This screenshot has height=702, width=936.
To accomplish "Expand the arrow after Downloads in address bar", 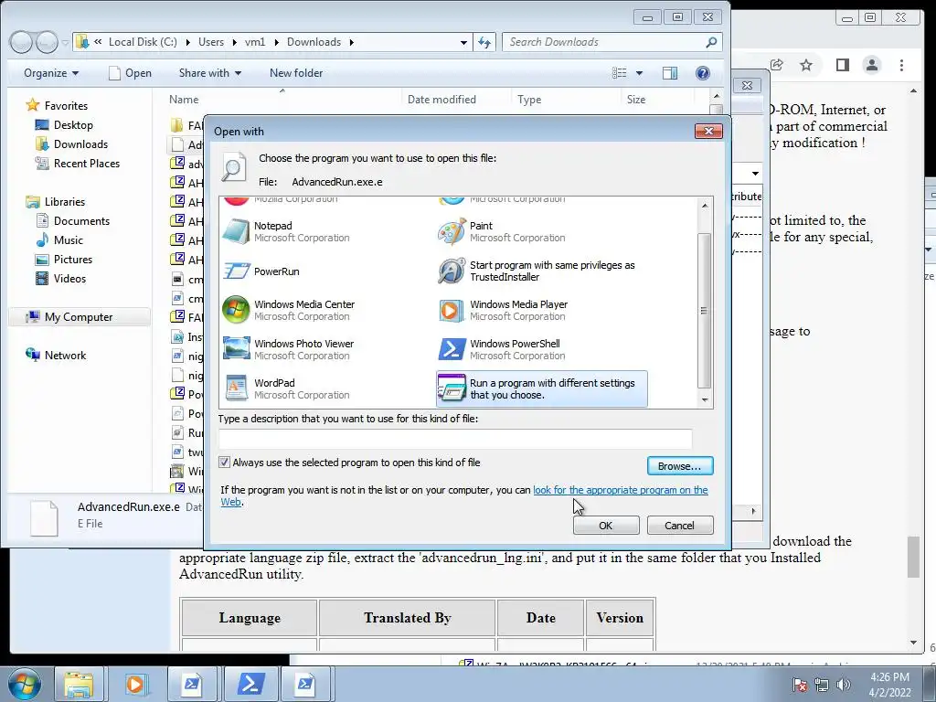I will 352,42.
